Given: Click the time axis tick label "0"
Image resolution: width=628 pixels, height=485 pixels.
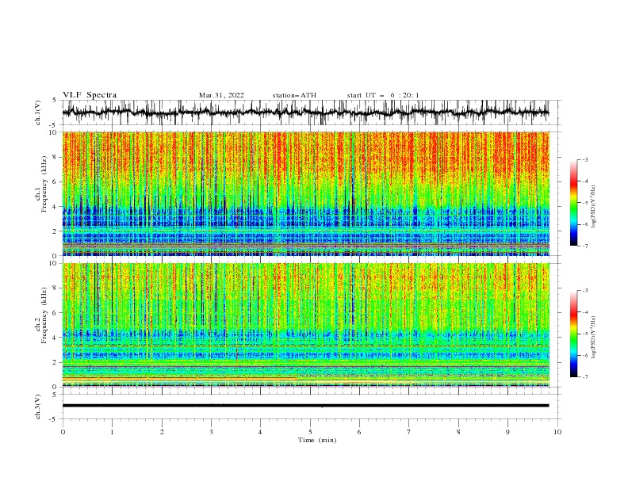Looking at the screenshot, I should [63, 432].
